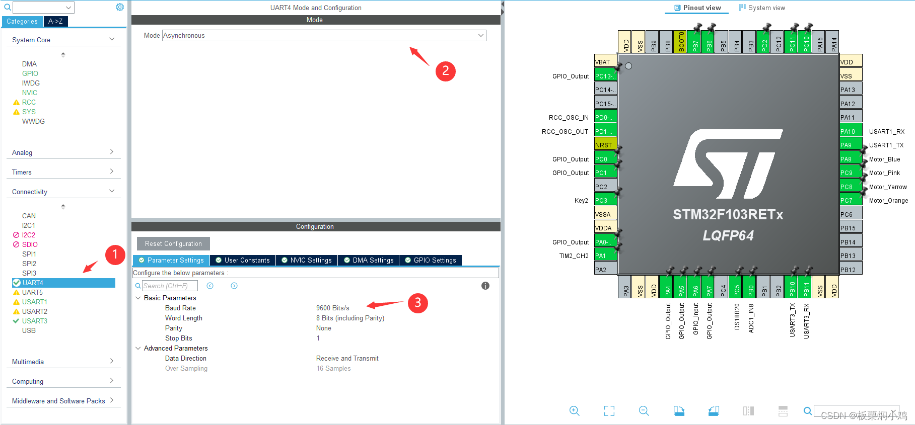The height and width of the screenshot is (425, 915).
Task: Select SYS under System Core
Action: pos(29,112)
